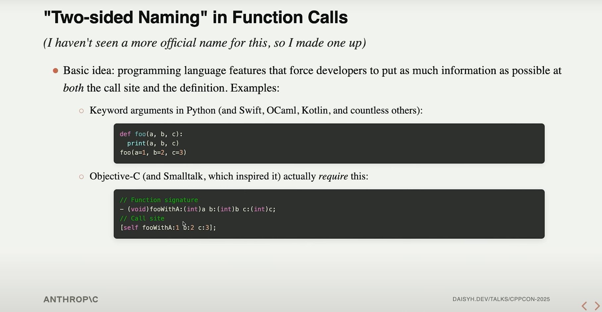Click the '[self fooWithA:1 b:2 c:3];' line
Viewport: 602px width, 312px height.
[168, 228]
